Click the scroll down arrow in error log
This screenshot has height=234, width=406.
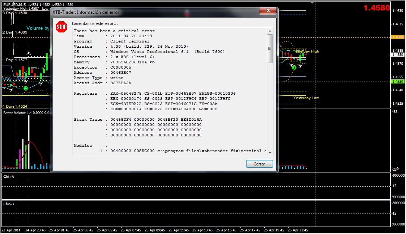pos(270,153)
